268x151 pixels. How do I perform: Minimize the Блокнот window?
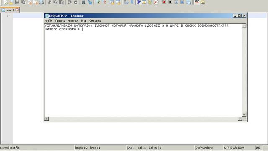(x=235, y=16)
